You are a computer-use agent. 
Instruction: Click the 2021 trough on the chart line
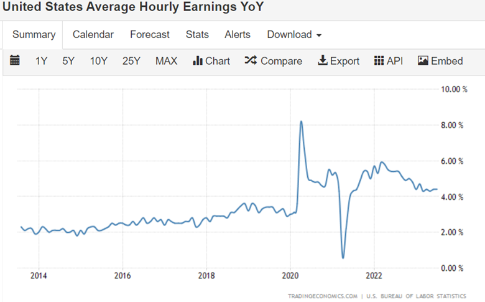343,257
